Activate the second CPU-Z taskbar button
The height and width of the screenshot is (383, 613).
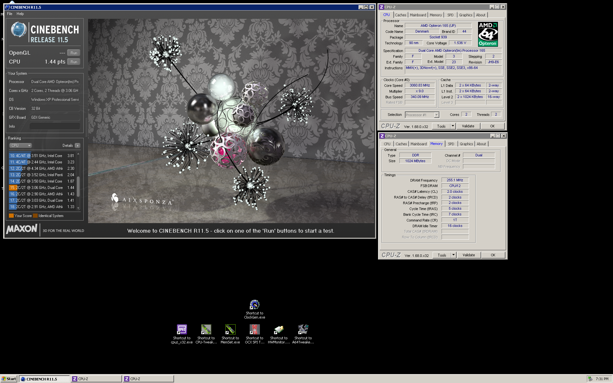click(148, 379)
